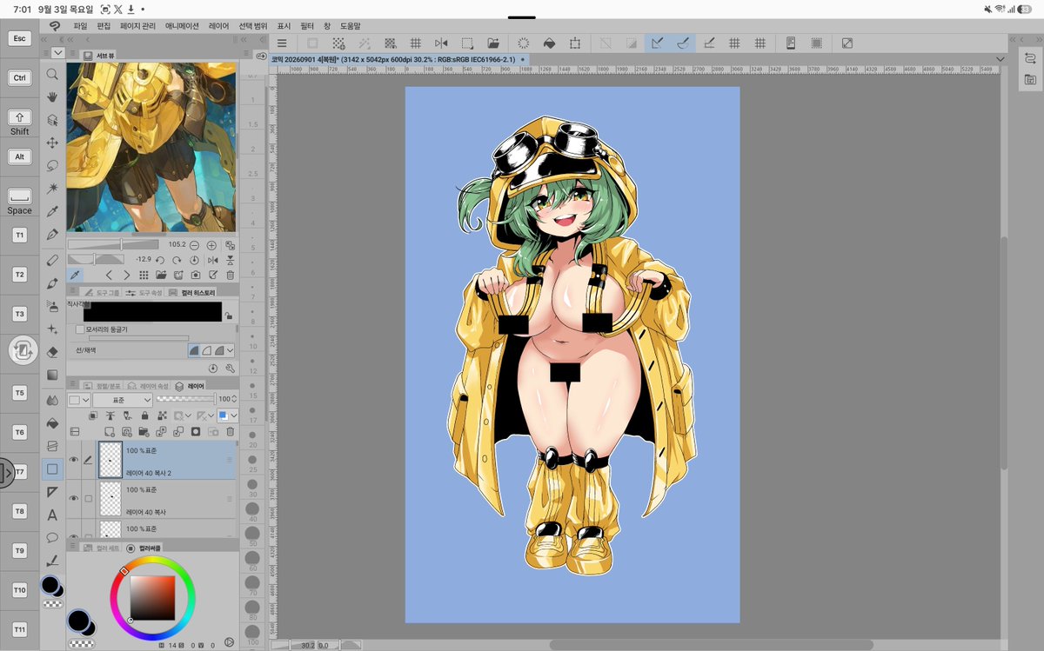The width and height of the screenshot is (1044, 651).
Task: Switch to the '도구 속성' tab
Action: (145, 293)
